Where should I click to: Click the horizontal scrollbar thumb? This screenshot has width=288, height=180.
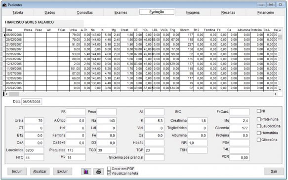[x=14, y=94]
